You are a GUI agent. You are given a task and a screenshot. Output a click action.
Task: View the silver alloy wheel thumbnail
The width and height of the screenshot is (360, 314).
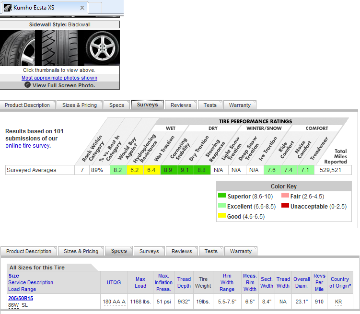[x=102, y=48]
